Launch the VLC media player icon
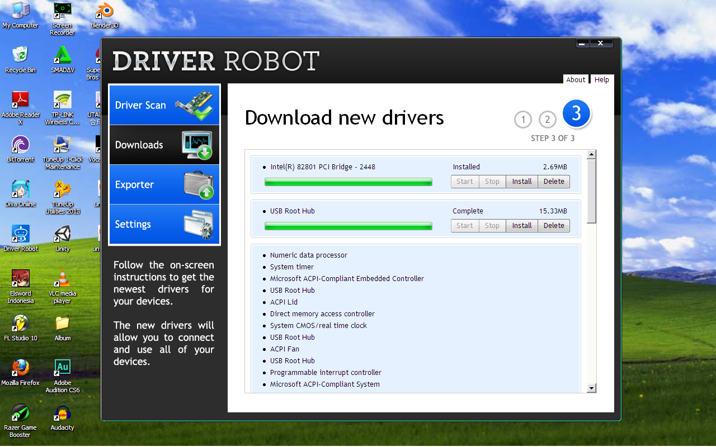The height and width of the screenshot is (447, 716). pyautogui.click(x=62, y=286)
